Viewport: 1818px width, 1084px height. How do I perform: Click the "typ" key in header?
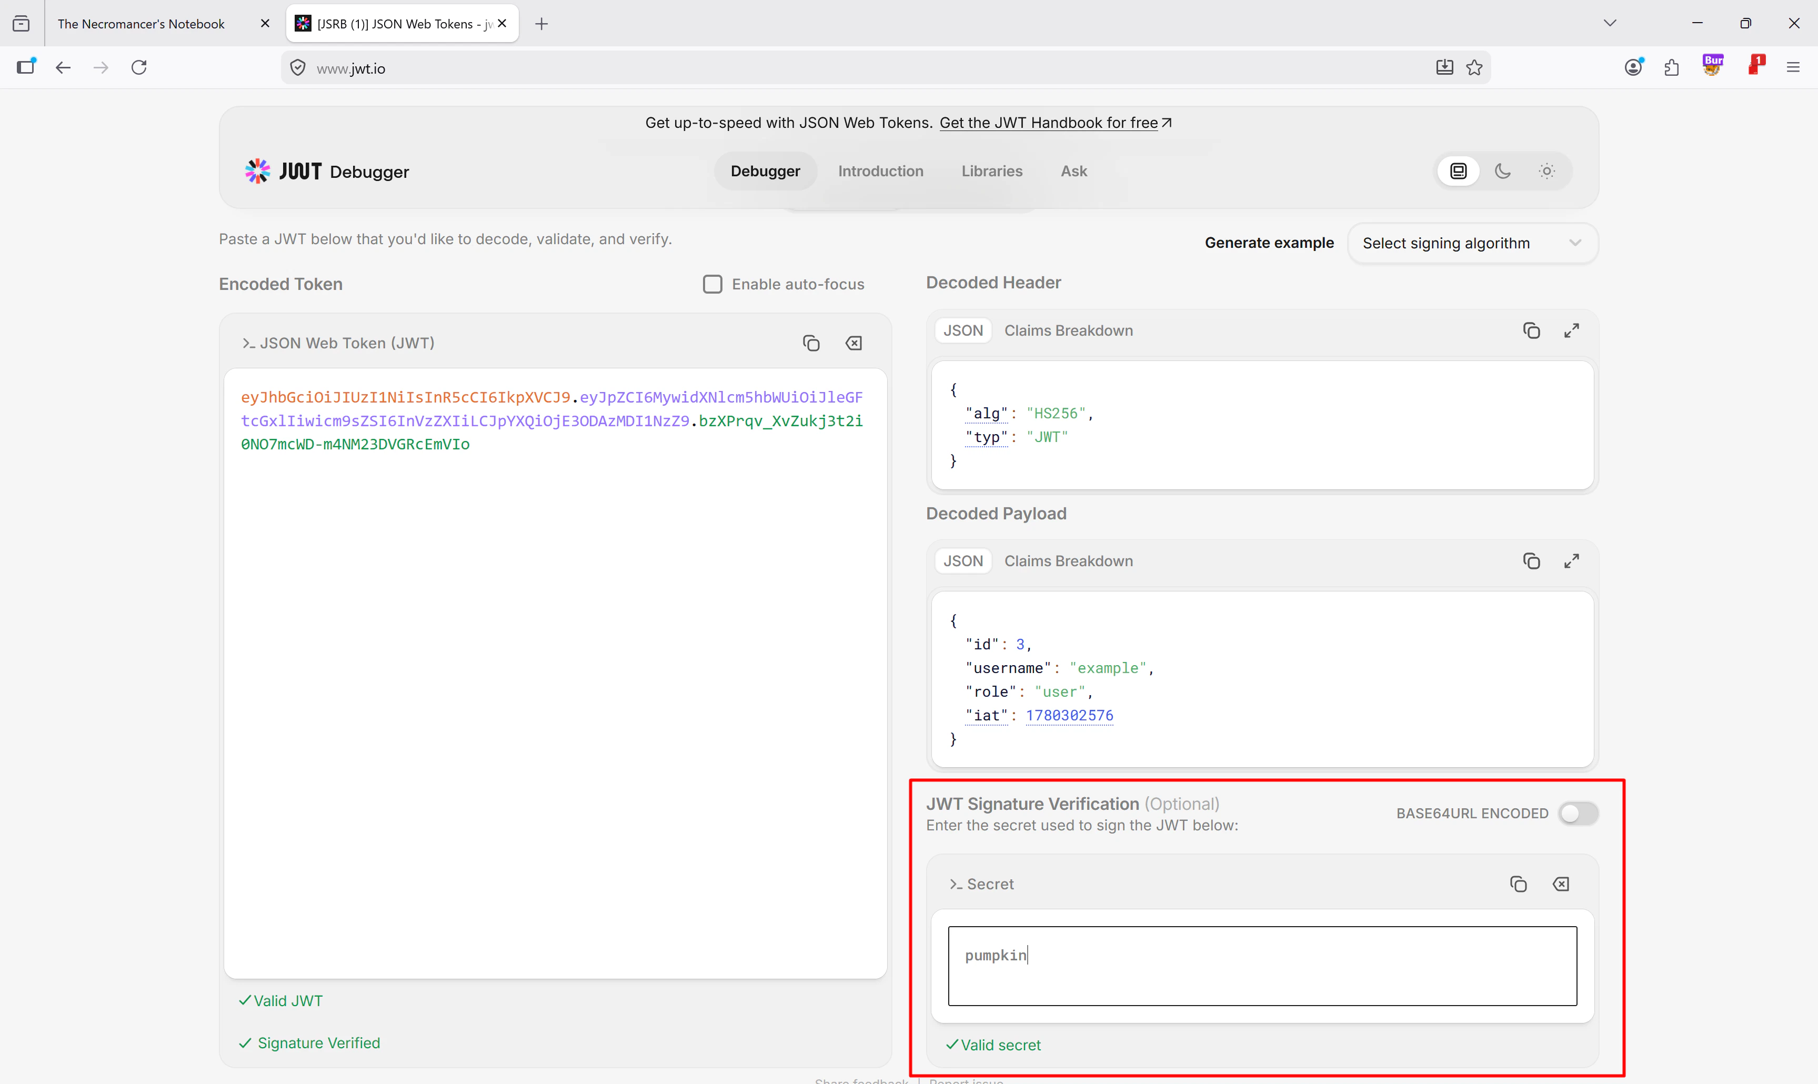tap(986, 437)
